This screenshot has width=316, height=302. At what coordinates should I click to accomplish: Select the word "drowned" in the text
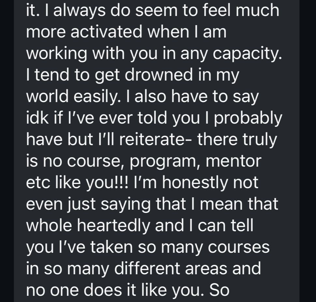[159, 75]
